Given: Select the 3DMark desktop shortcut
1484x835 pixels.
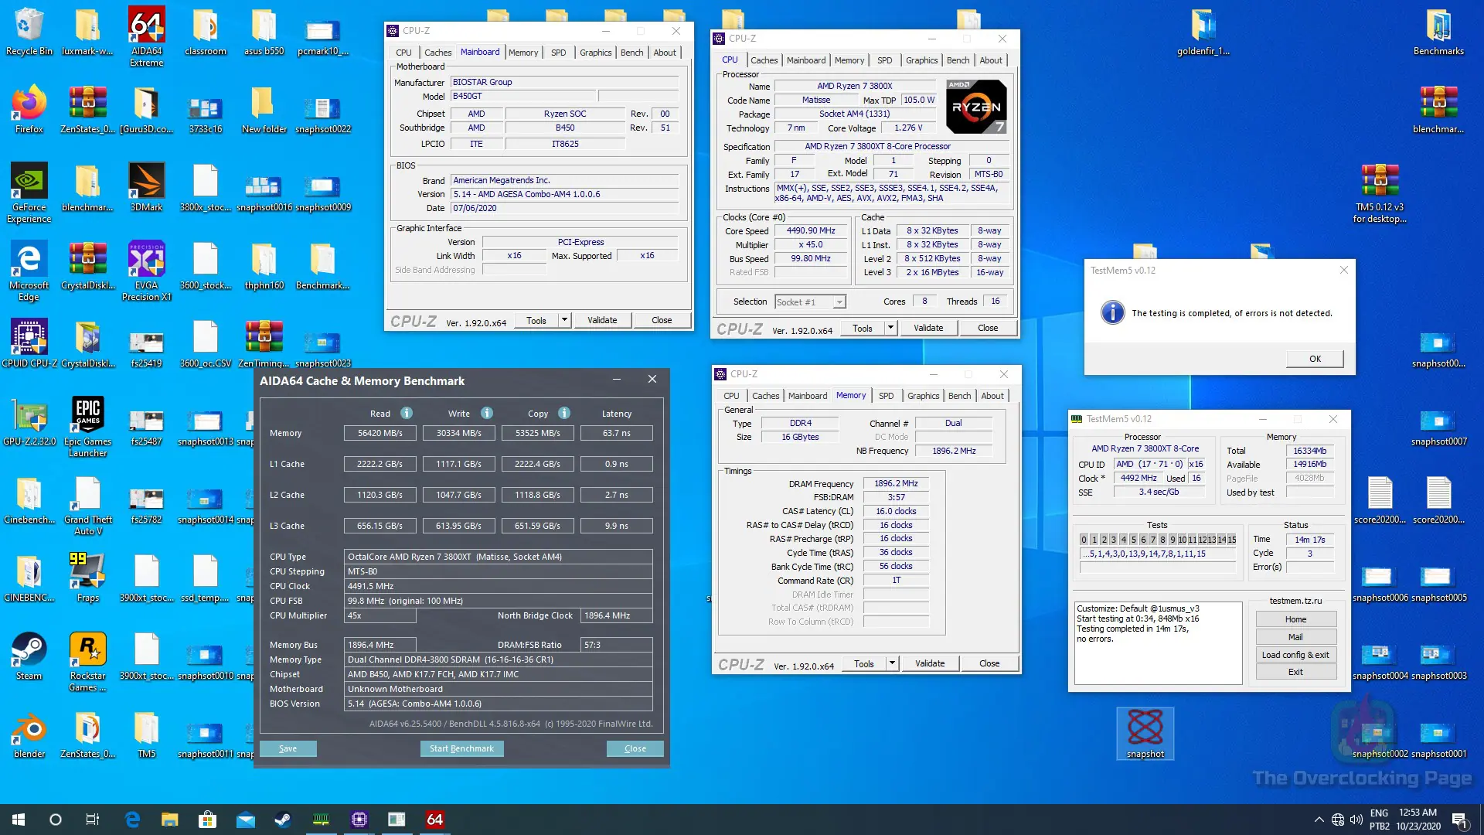Looking at the screenshot, I should [x=147, y=187].
